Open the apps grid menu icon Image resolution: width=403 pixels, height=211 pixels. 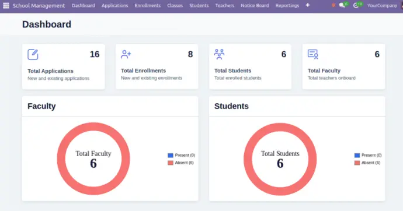pyautogui.click(x=6, y=5)
